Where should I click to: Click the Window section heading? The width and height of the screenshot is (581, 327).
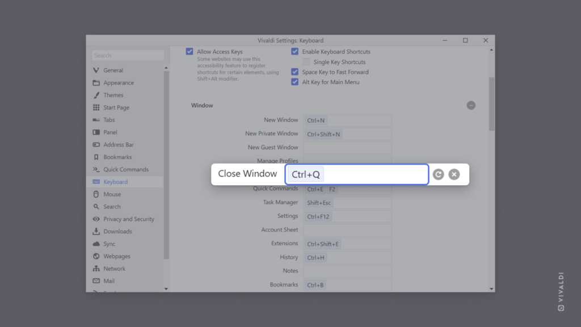(202, 105)
